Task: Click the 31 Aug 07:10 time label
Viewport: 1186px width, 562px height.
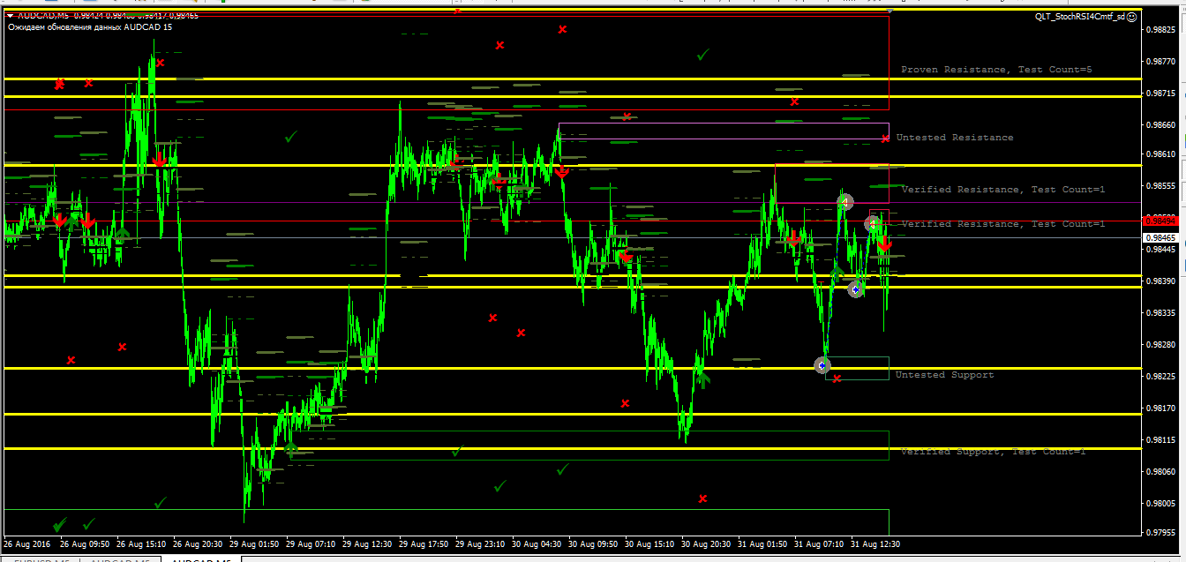Action: tap(820, 544)
